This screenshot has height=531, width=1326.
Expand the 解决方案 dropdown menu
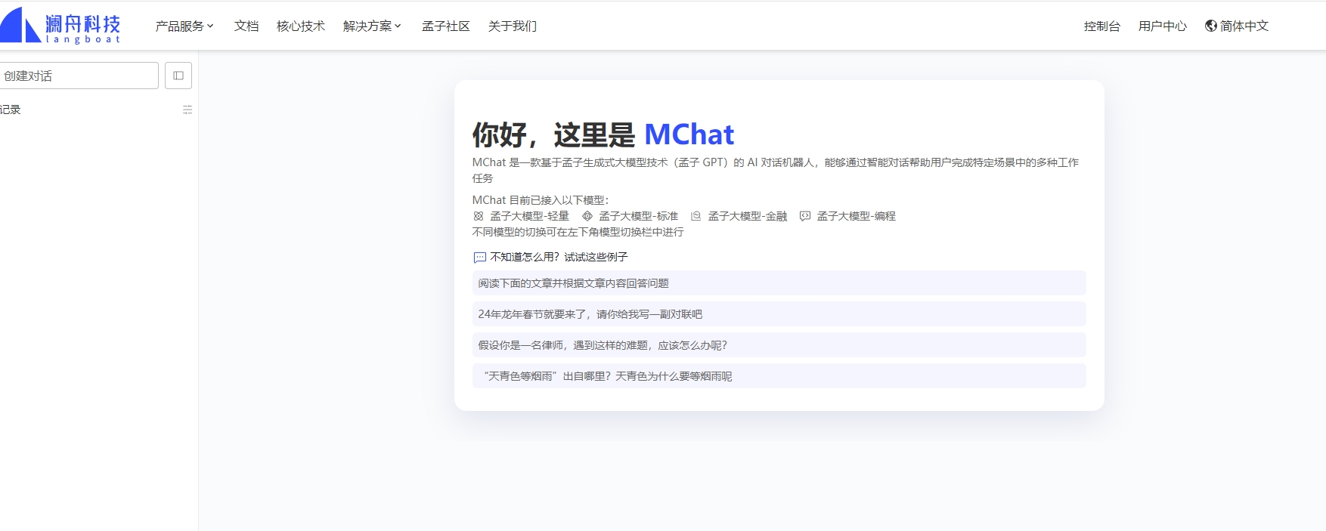click(372, 26)
